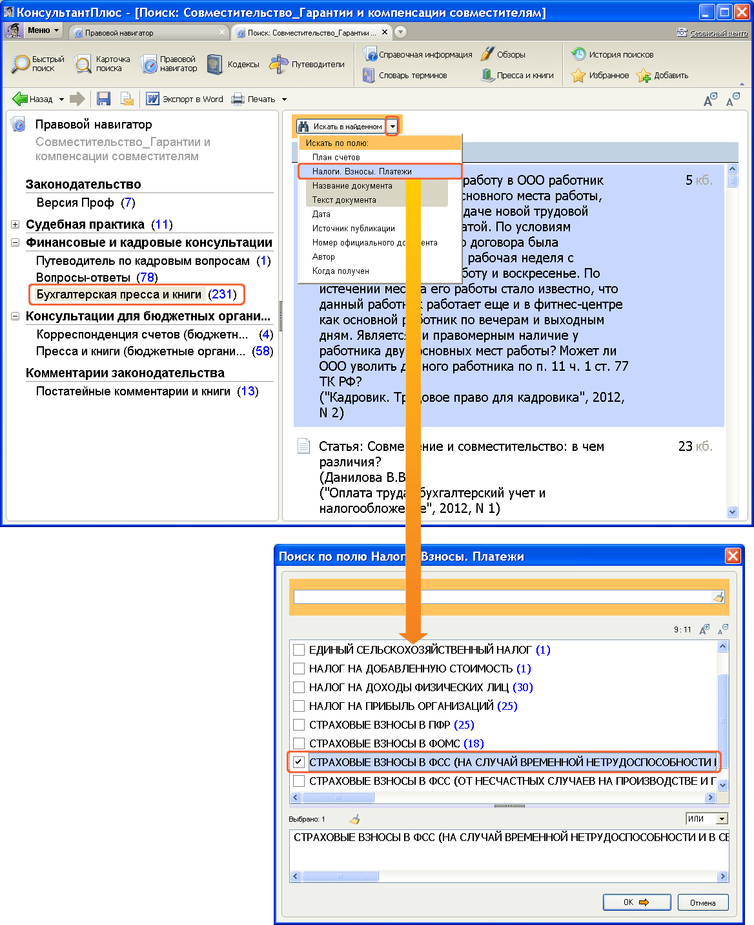Screen dimensions: 754x925
Task: Switch to Правовой навигатор tab
Action: (147, 32)
